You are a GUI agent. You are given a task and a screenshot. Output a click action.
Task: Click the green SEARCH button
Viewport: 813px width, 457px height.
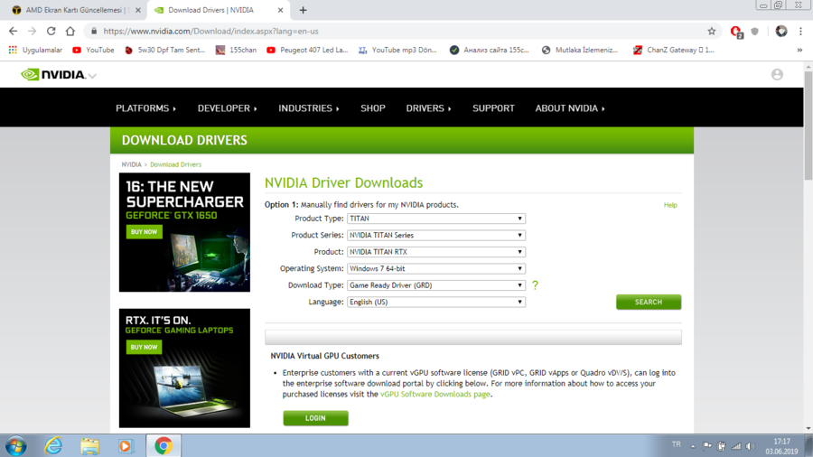coord(648,302)
